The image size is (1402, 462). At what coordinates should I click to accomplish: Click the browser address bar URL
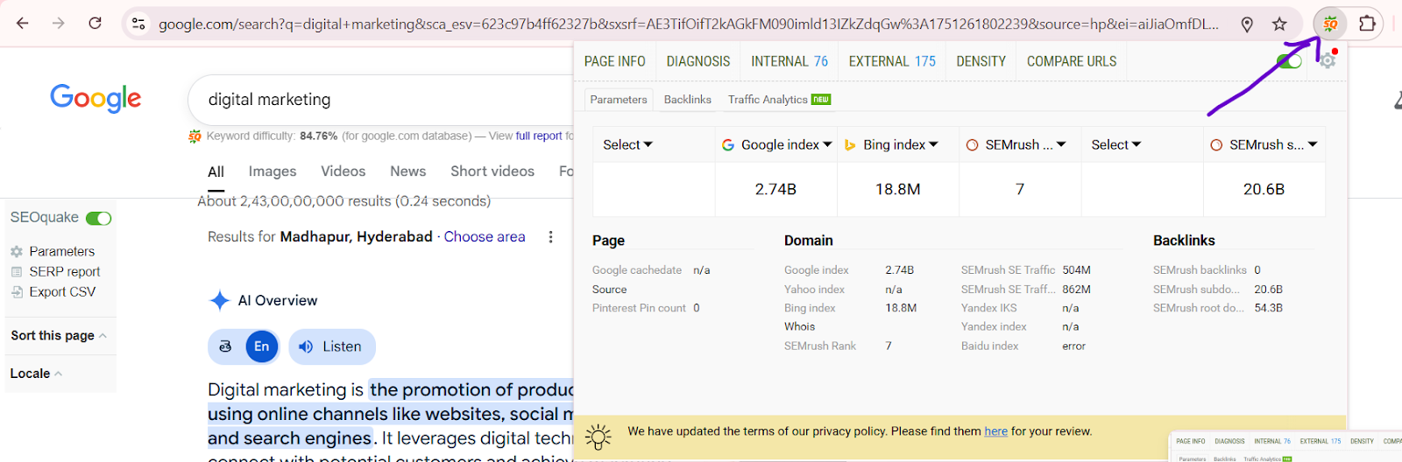[x=688, y=24]
